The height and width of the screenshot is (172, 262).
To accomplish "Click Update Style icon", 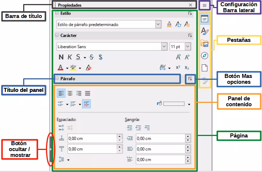I will [178, 24].
